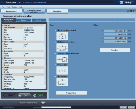Click the Capacitor circuit diagram
136x109 pixels.
(x=62, y=70)
